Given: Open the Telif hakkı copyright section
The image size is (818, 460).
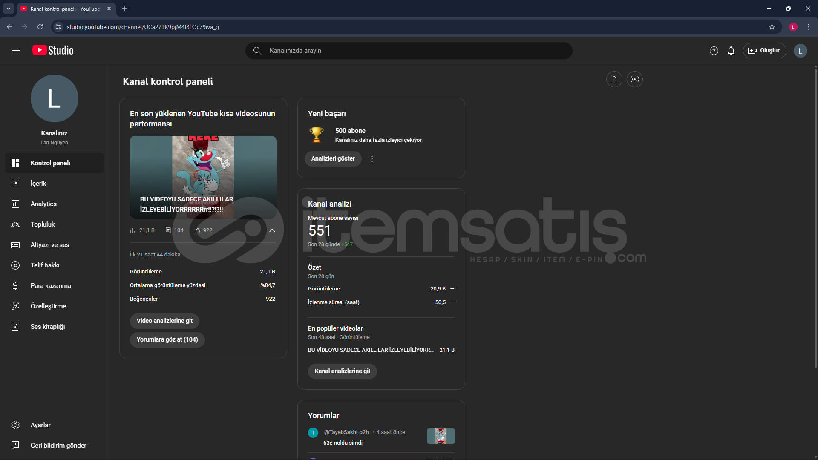Looking at the screenshot, I should (x=45, y=265).
